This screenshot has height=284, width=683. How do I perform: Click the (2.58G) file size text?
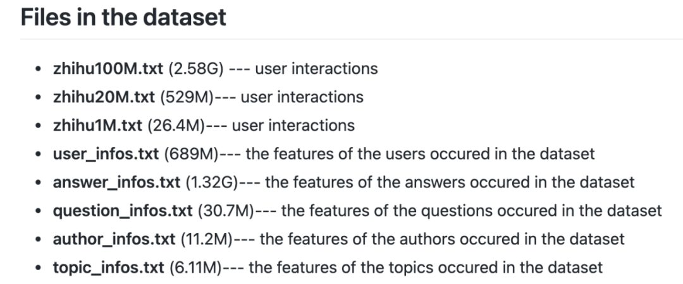[196, 69]
